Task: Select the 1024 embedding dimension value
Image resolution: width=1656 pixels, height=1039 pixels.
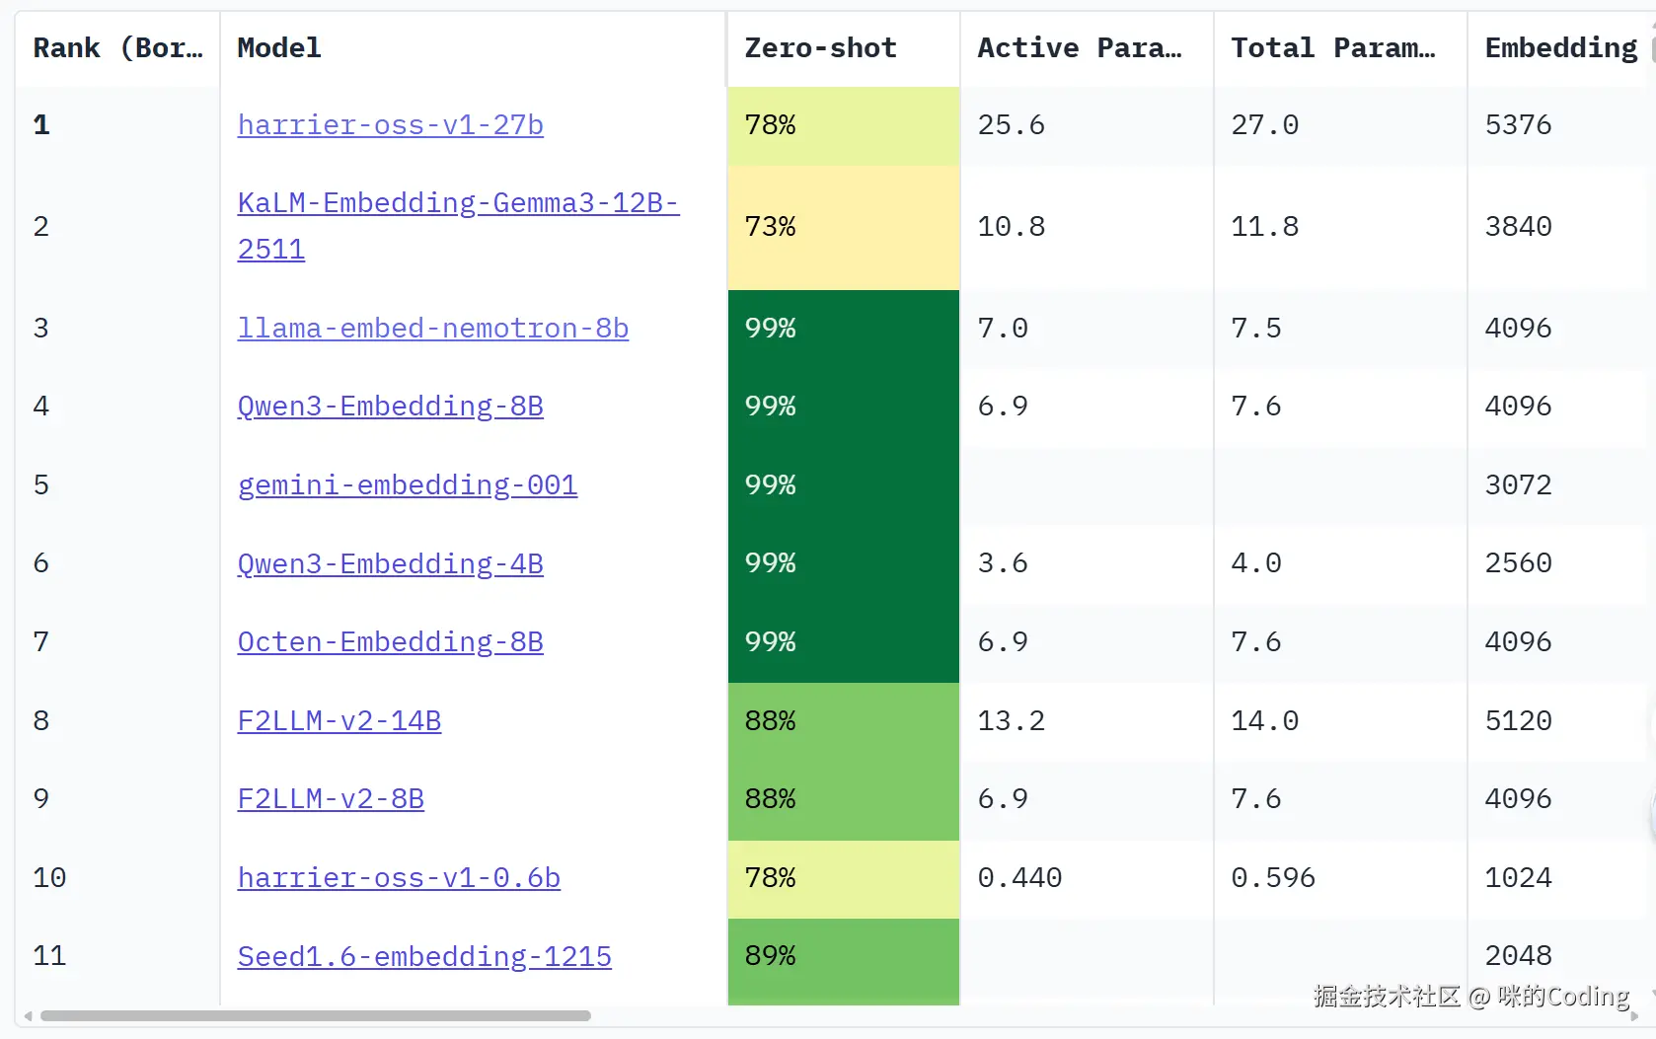Action: [1518, 878]
